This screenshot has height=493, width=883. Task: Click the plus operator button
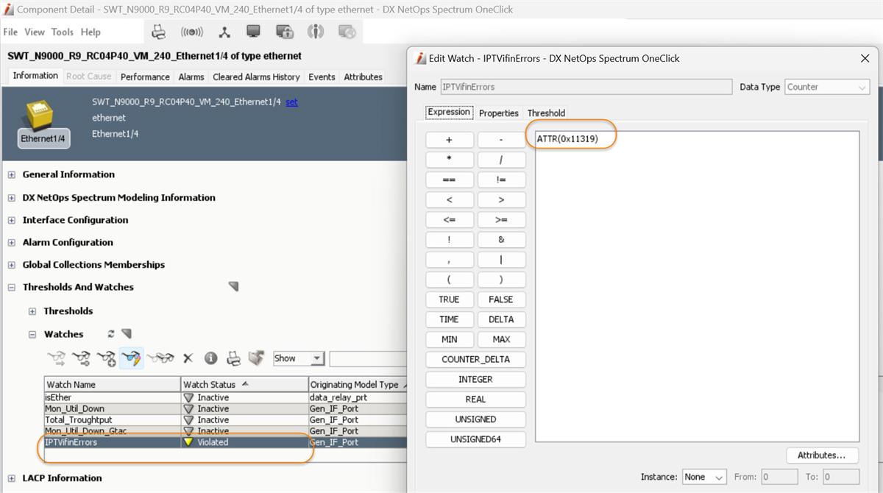click(449, 140)
